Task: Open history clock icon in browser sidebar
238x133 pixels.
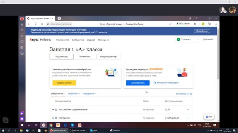Action: click(22, 41)
